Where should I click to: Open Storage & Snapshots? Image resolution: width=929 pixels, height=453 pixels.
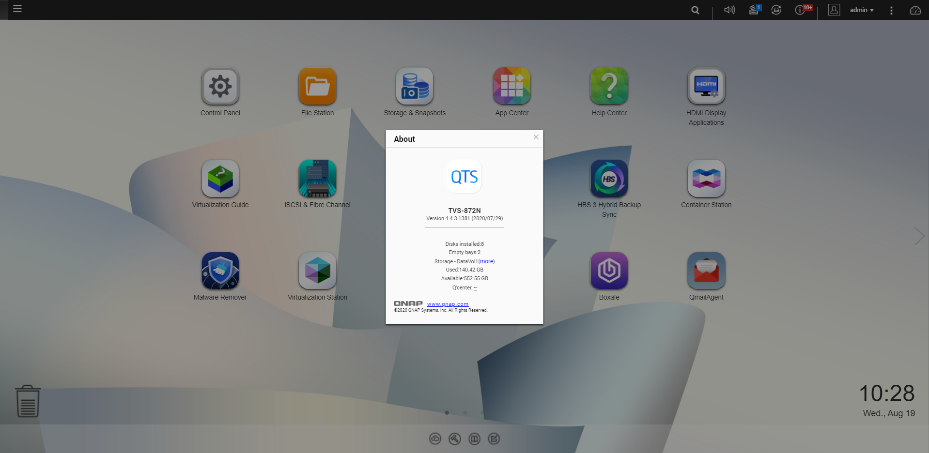coord(415,87)
